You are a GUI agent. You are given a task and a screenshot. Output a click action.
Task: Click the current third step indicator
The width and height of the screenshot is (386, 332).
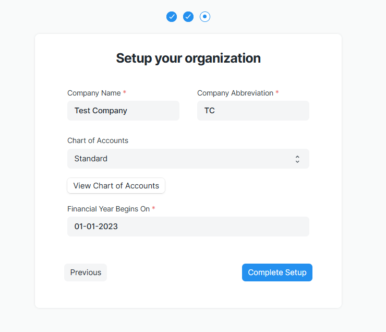[x=205, y=17]
